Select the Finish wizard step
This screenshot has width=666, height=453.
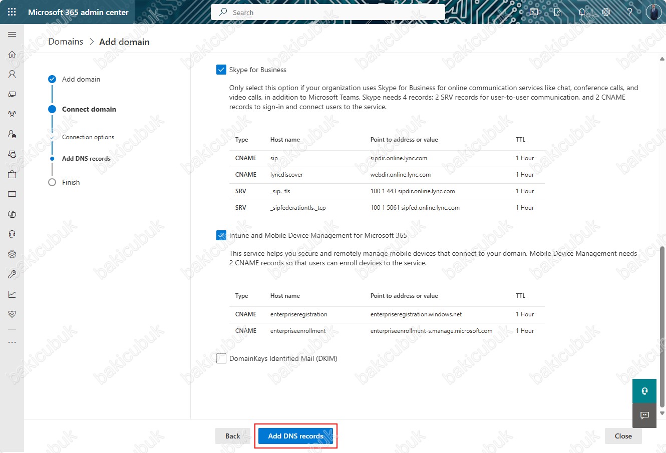[64, 182]
